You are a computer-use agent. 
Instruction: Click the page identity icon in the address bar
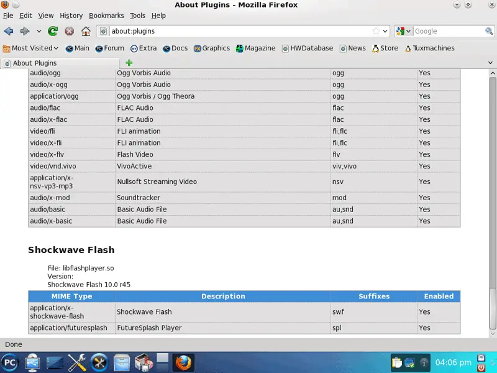103,31
